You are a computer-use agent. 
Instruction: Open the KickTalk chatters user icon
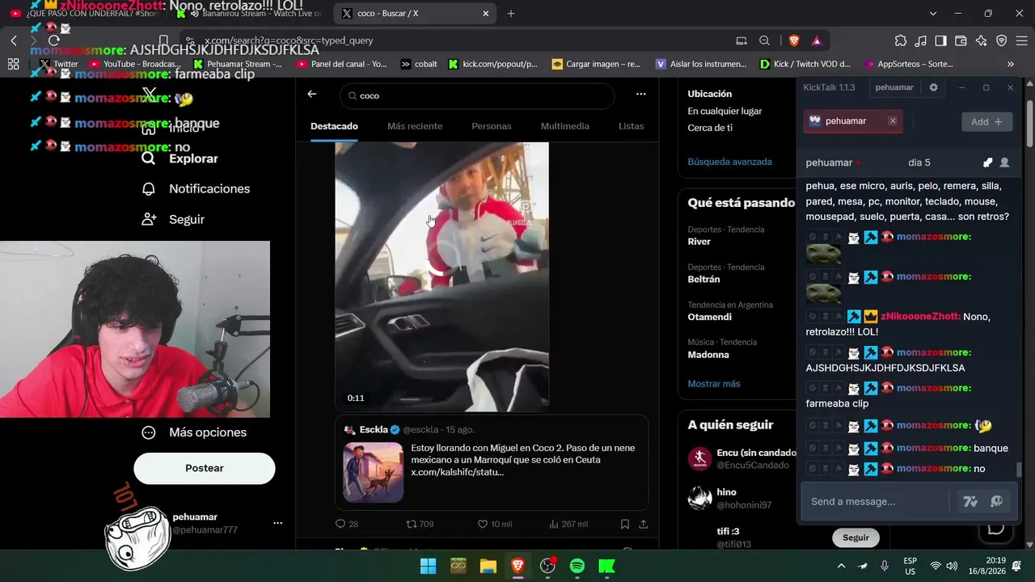pos(1004,162)
